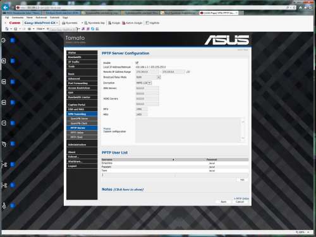
Task: Open Basic settings in sidebar
Action: click(82, 74)
